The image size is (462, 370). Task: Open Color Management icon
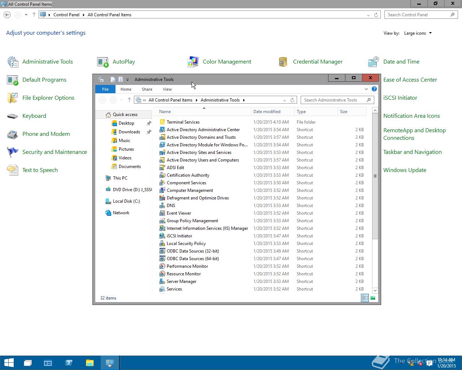193,62
